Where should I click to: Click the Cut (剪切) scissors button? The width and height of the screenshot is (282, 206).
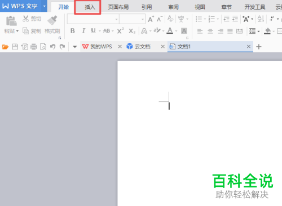coord(32,19)
